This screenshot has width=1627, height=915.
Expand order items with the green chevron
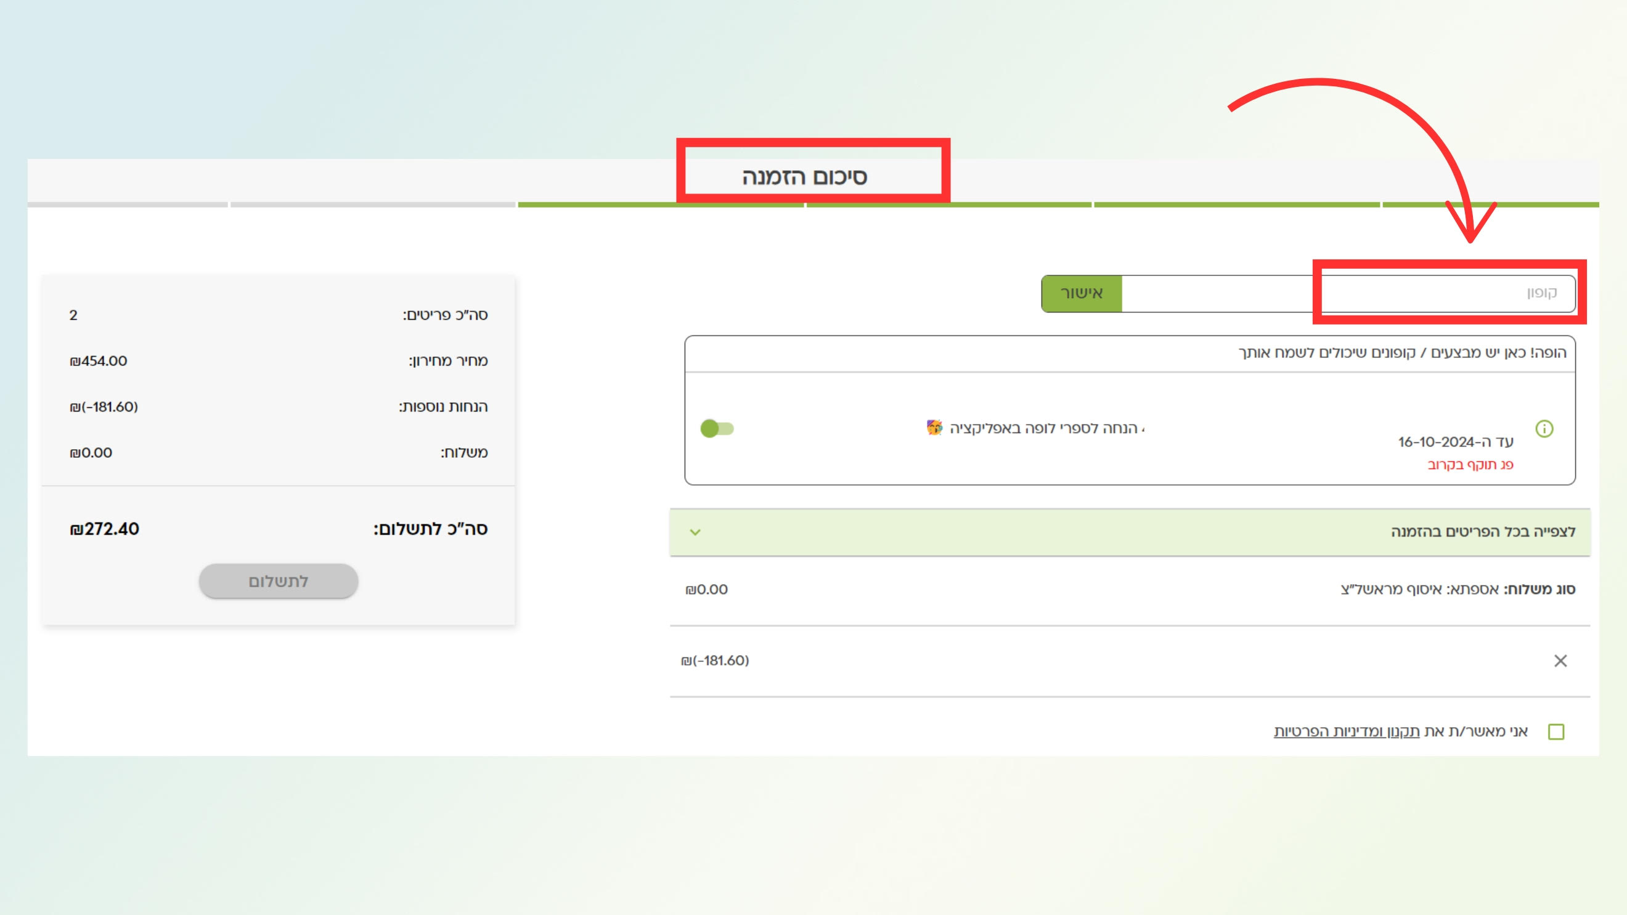(695, 532)
